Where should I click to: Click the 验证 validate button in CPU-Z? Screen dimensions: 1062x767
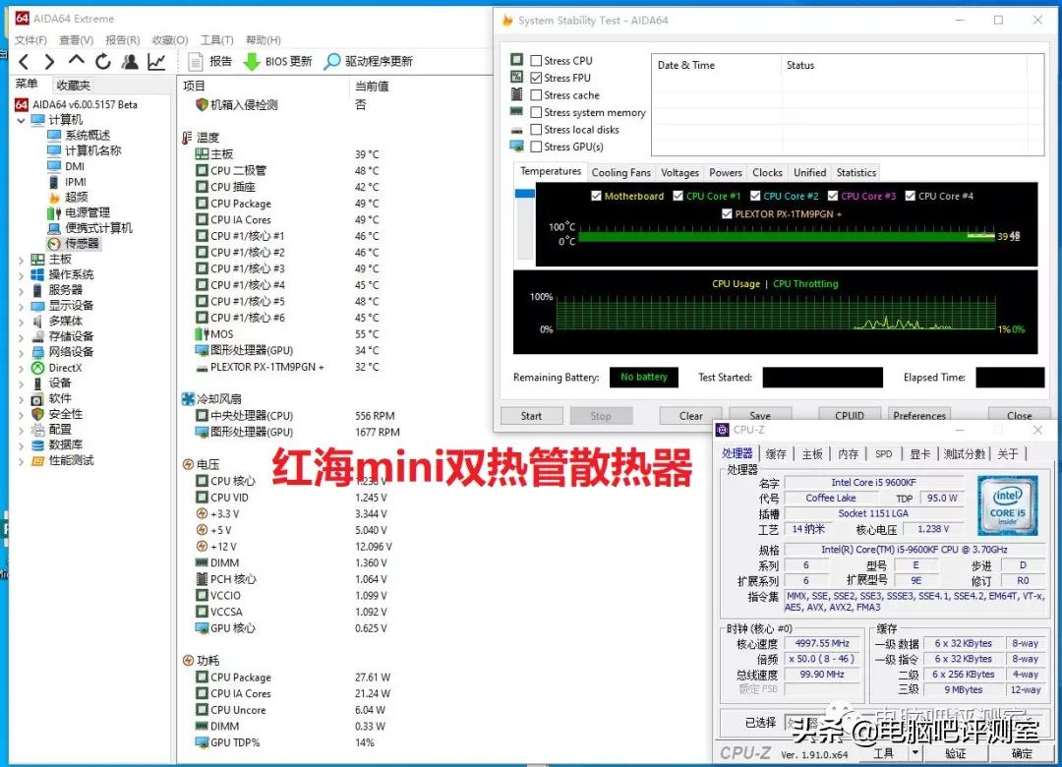[956, 752]
